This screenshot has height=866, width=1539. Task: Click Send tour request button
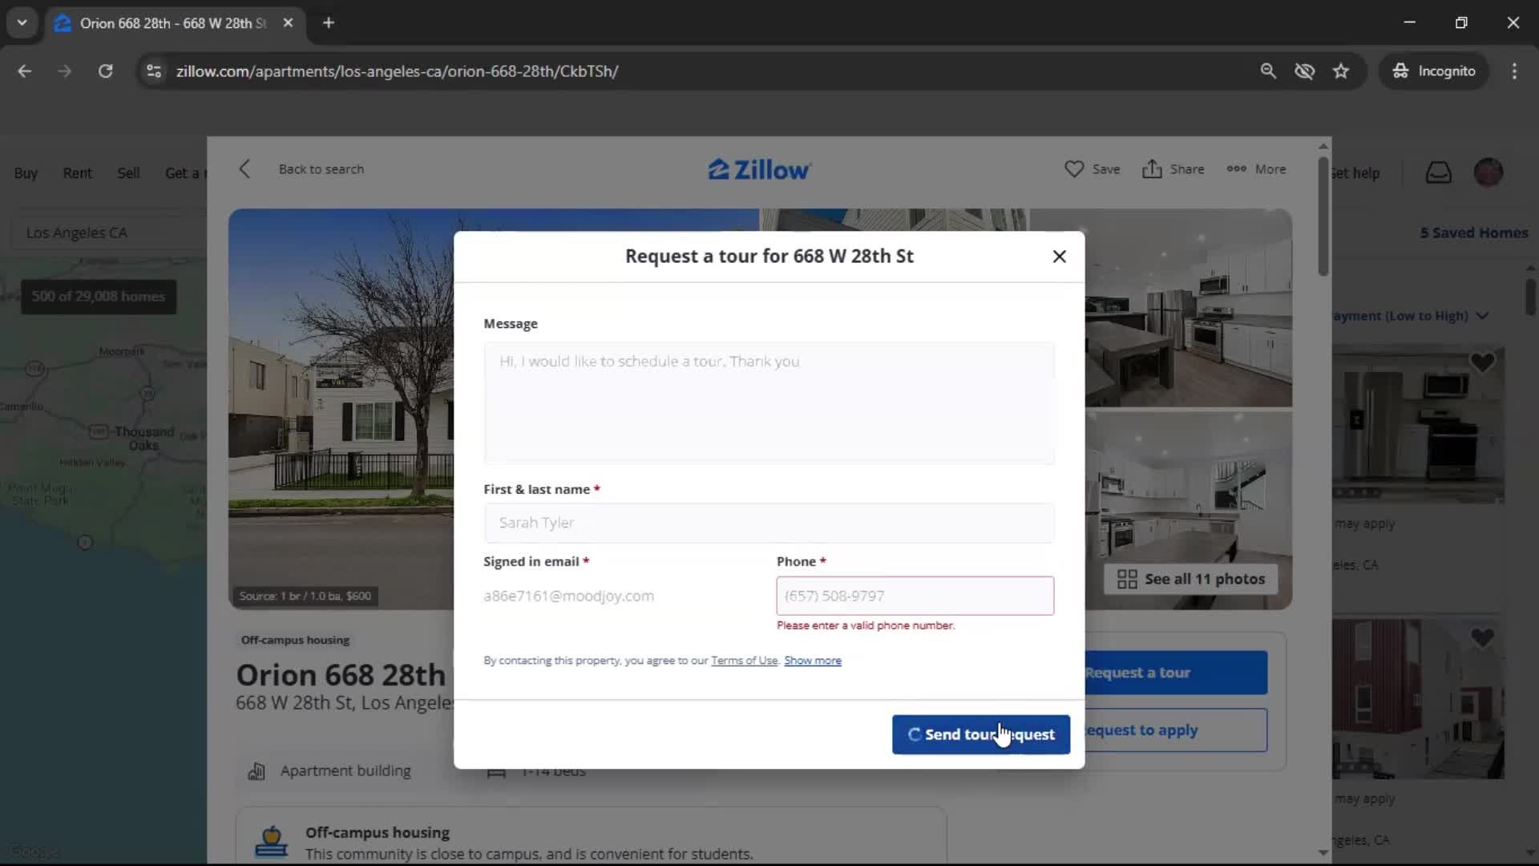(x=980, y=734)
